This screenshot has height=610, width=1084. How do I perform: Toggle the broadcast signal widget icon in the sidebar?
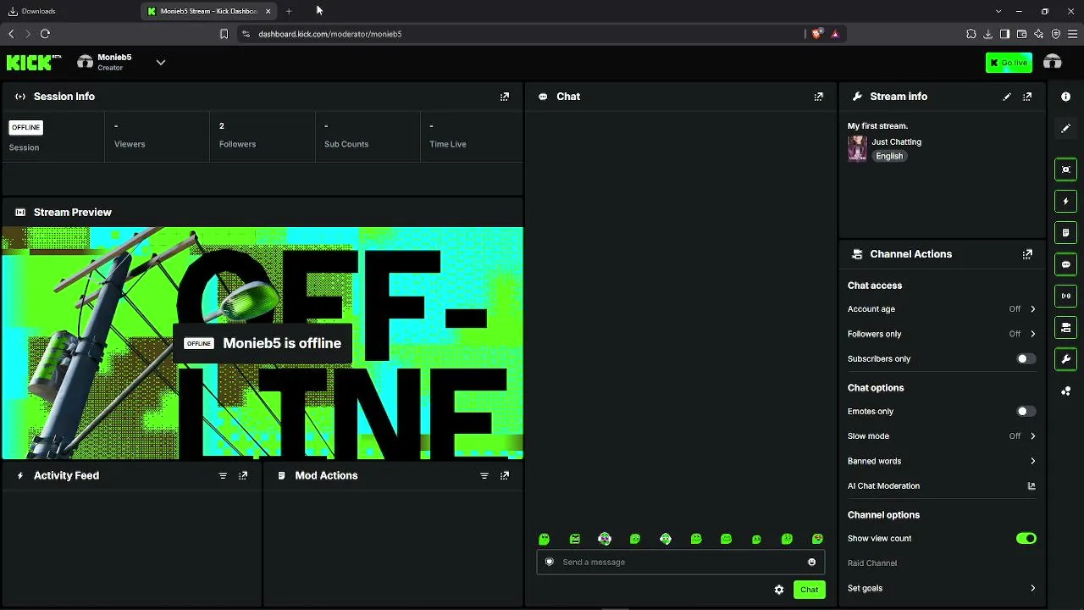(x=1065, y=296)
